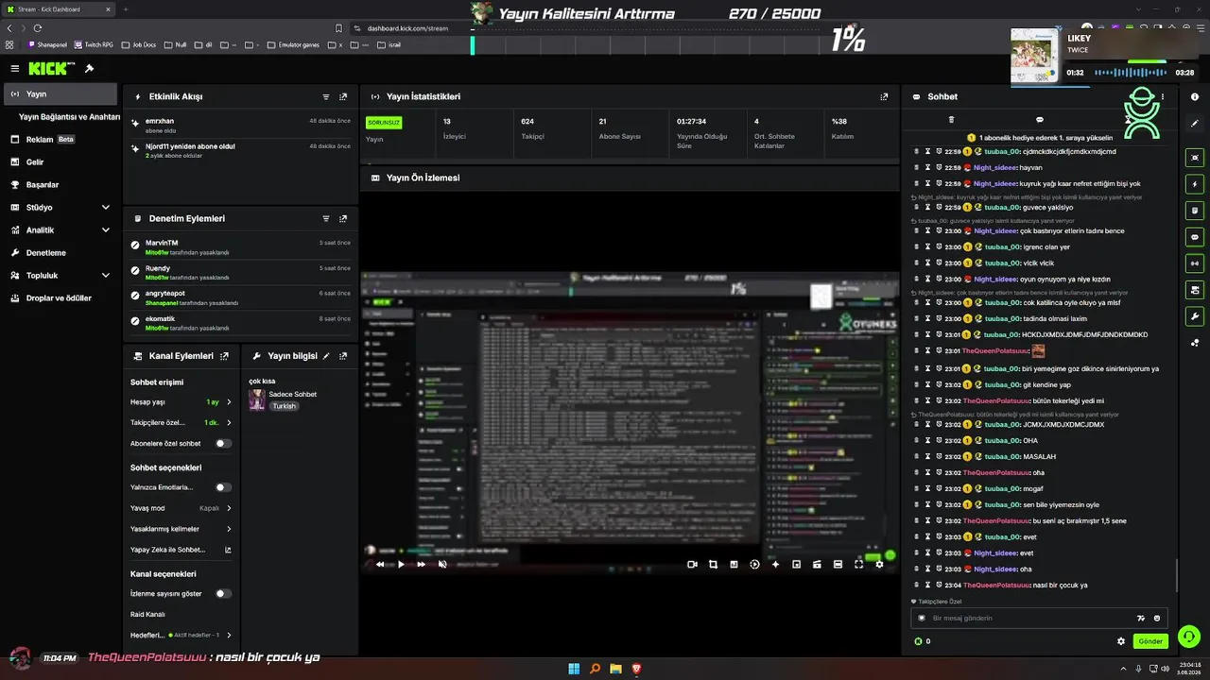Image resolution: width=1210 pixels, height=680 pixels.
Task: Click the Sohbet chat scrollbar
Action: coord(1177,575)
